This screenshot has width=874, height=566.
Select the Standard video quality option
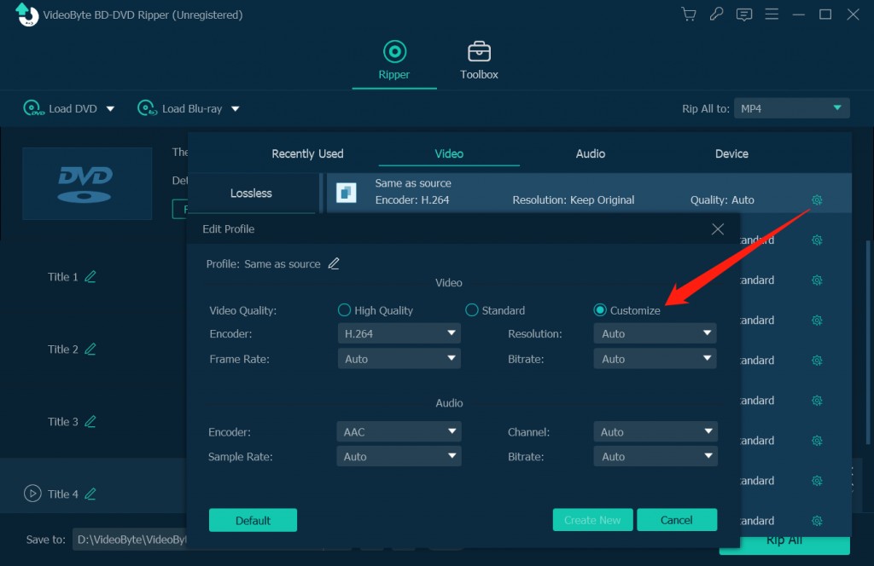(472, 310)
